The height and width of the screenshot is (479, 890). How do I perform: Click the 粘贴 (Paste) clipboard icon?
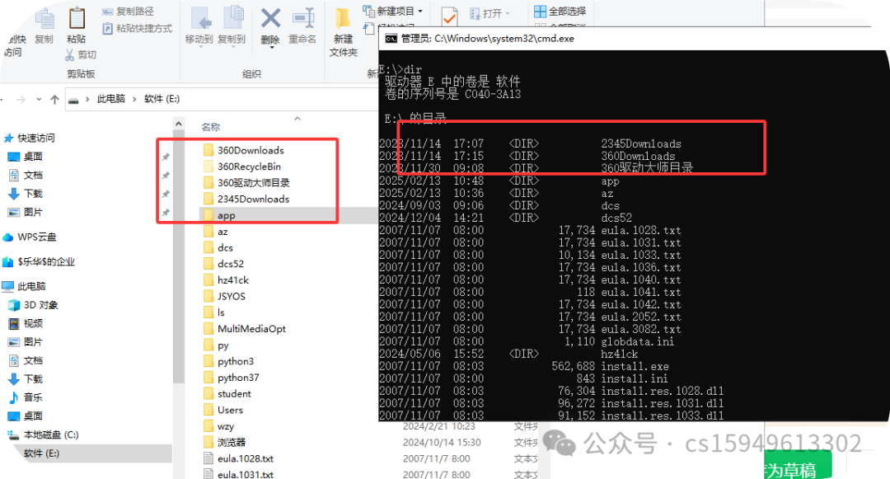tap(77, 18)
